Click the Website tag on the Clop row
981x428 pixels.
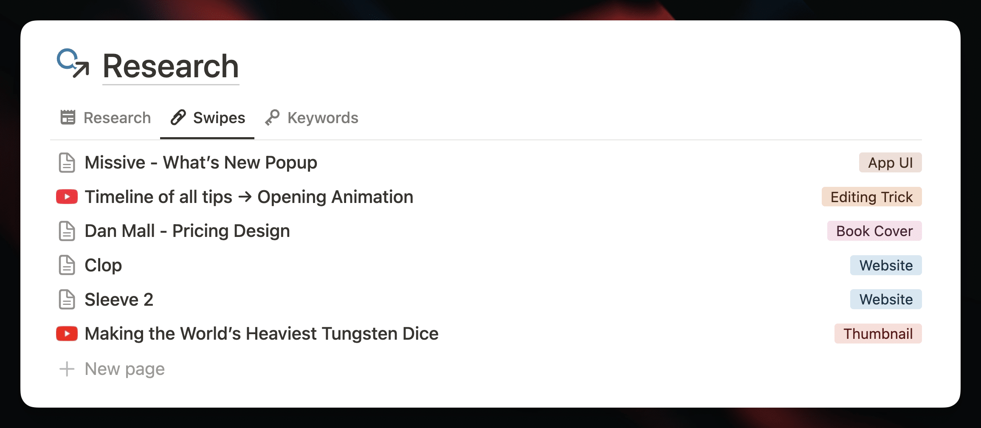click(886, 265)
